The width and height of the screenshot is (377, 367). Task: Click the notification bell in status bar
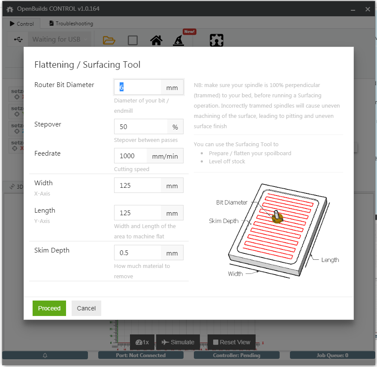[x=45, y=355]
